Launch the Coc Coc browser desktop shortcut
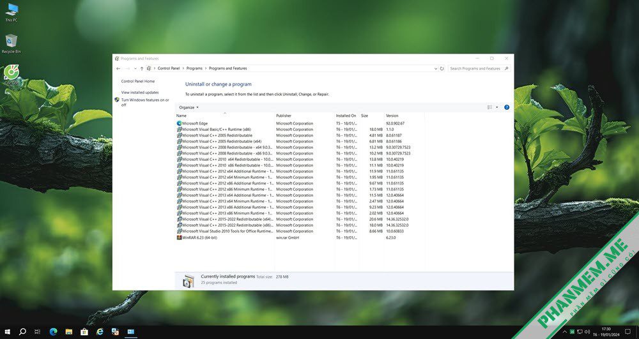The image size is (639, 339). pyautogui.click(x=12, y=75)
